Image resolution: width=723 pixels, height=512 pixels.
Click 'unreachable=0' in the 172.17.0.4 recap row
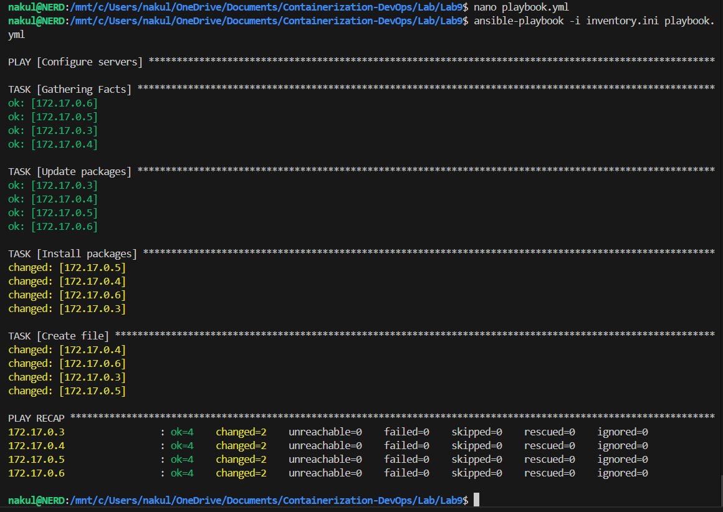click(325, 446)
